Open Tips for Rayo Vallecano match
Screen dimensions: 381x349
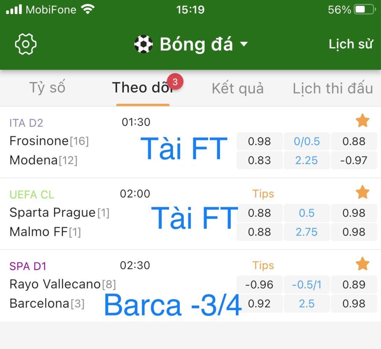[263, 265]
